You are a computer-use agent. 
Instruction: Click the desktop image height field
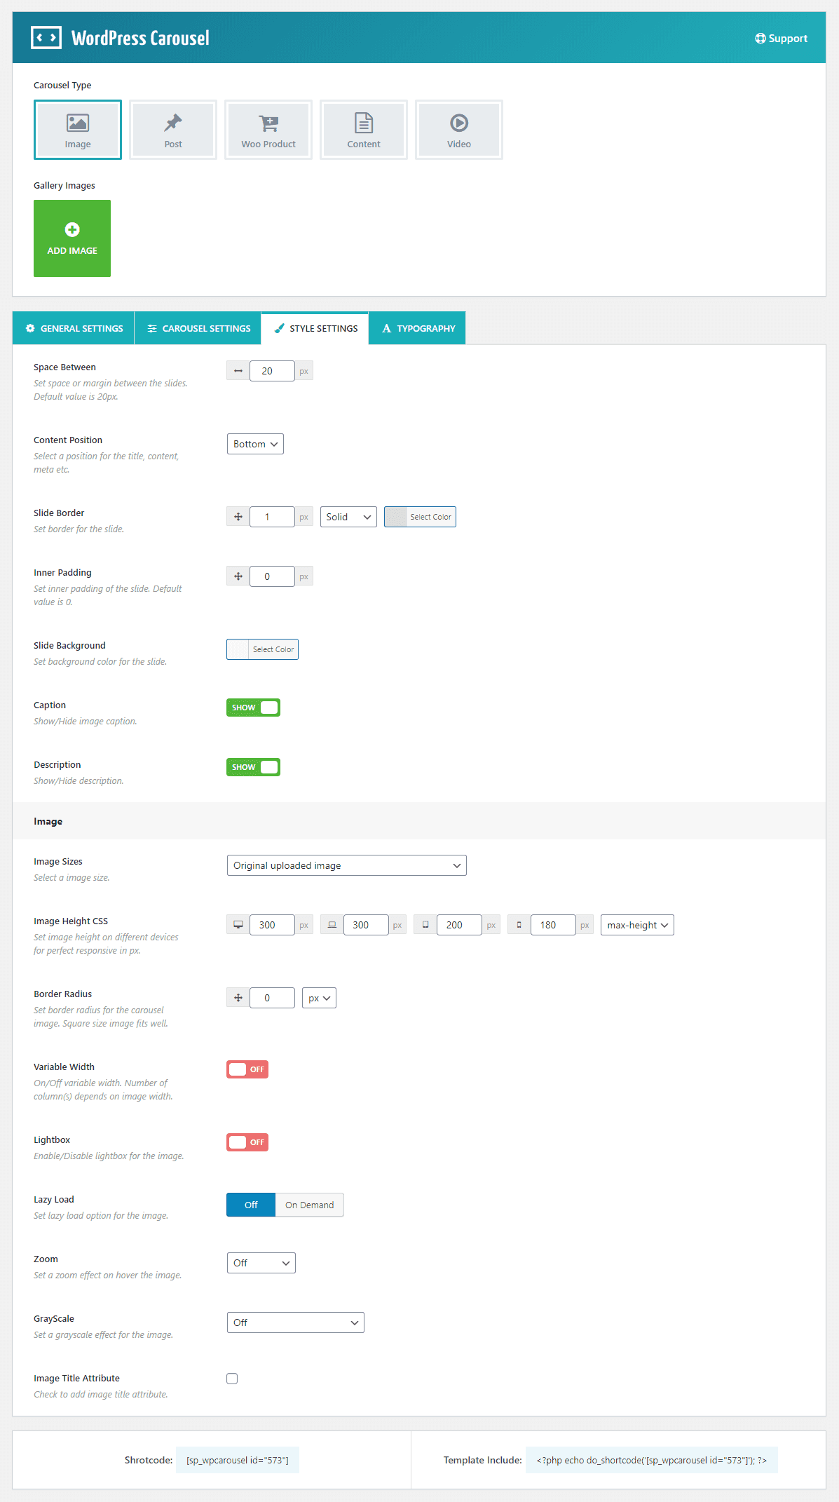pos(272,925)
